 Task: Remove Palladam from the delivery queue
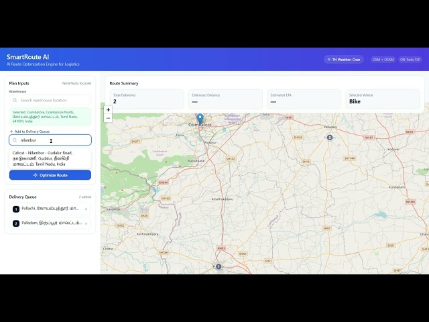(86, 223)
